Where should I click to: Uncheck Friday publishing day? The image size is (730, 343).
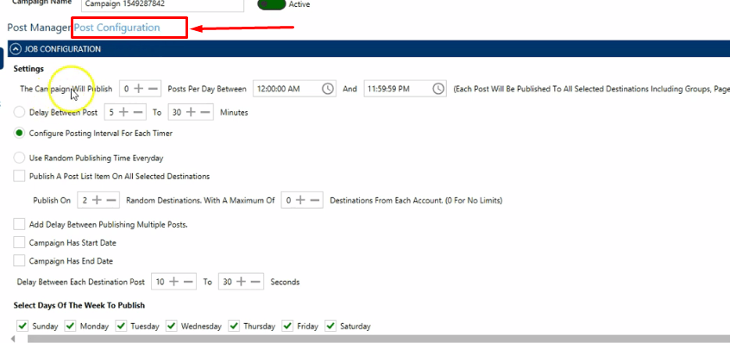(287, 326)
